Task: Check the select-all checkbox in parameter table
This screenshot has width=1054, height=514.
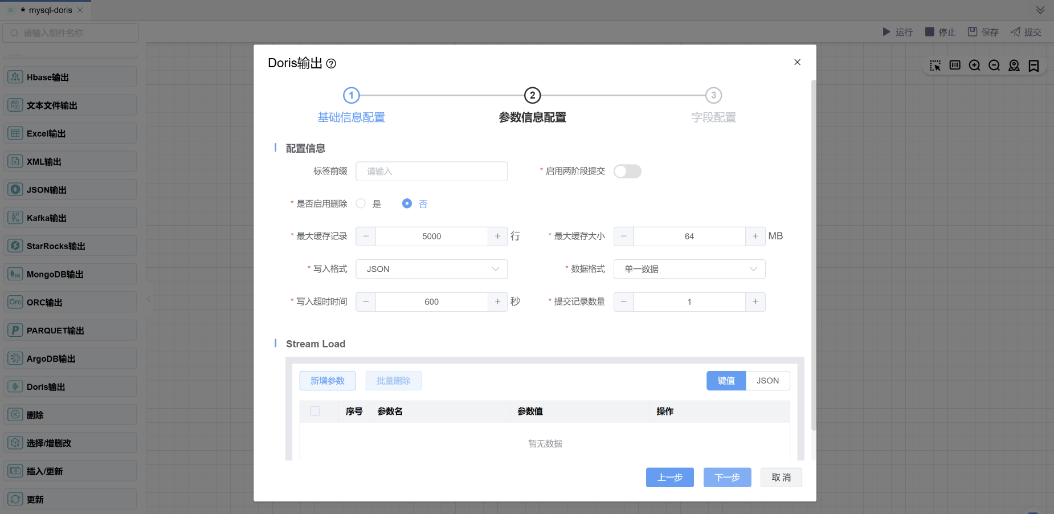Action: [x=315, y=411]
